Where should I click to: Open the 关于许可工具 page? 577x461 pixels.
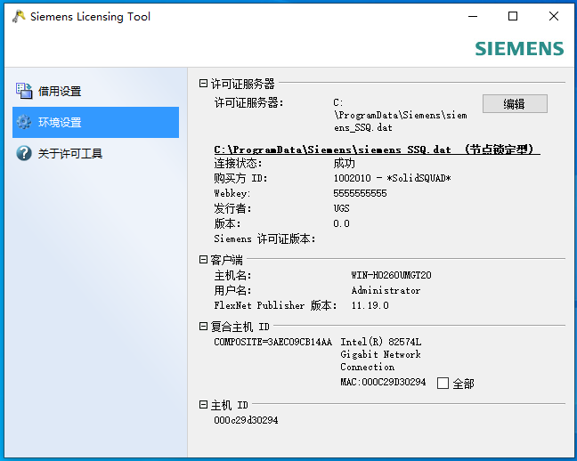click(70, 153)
